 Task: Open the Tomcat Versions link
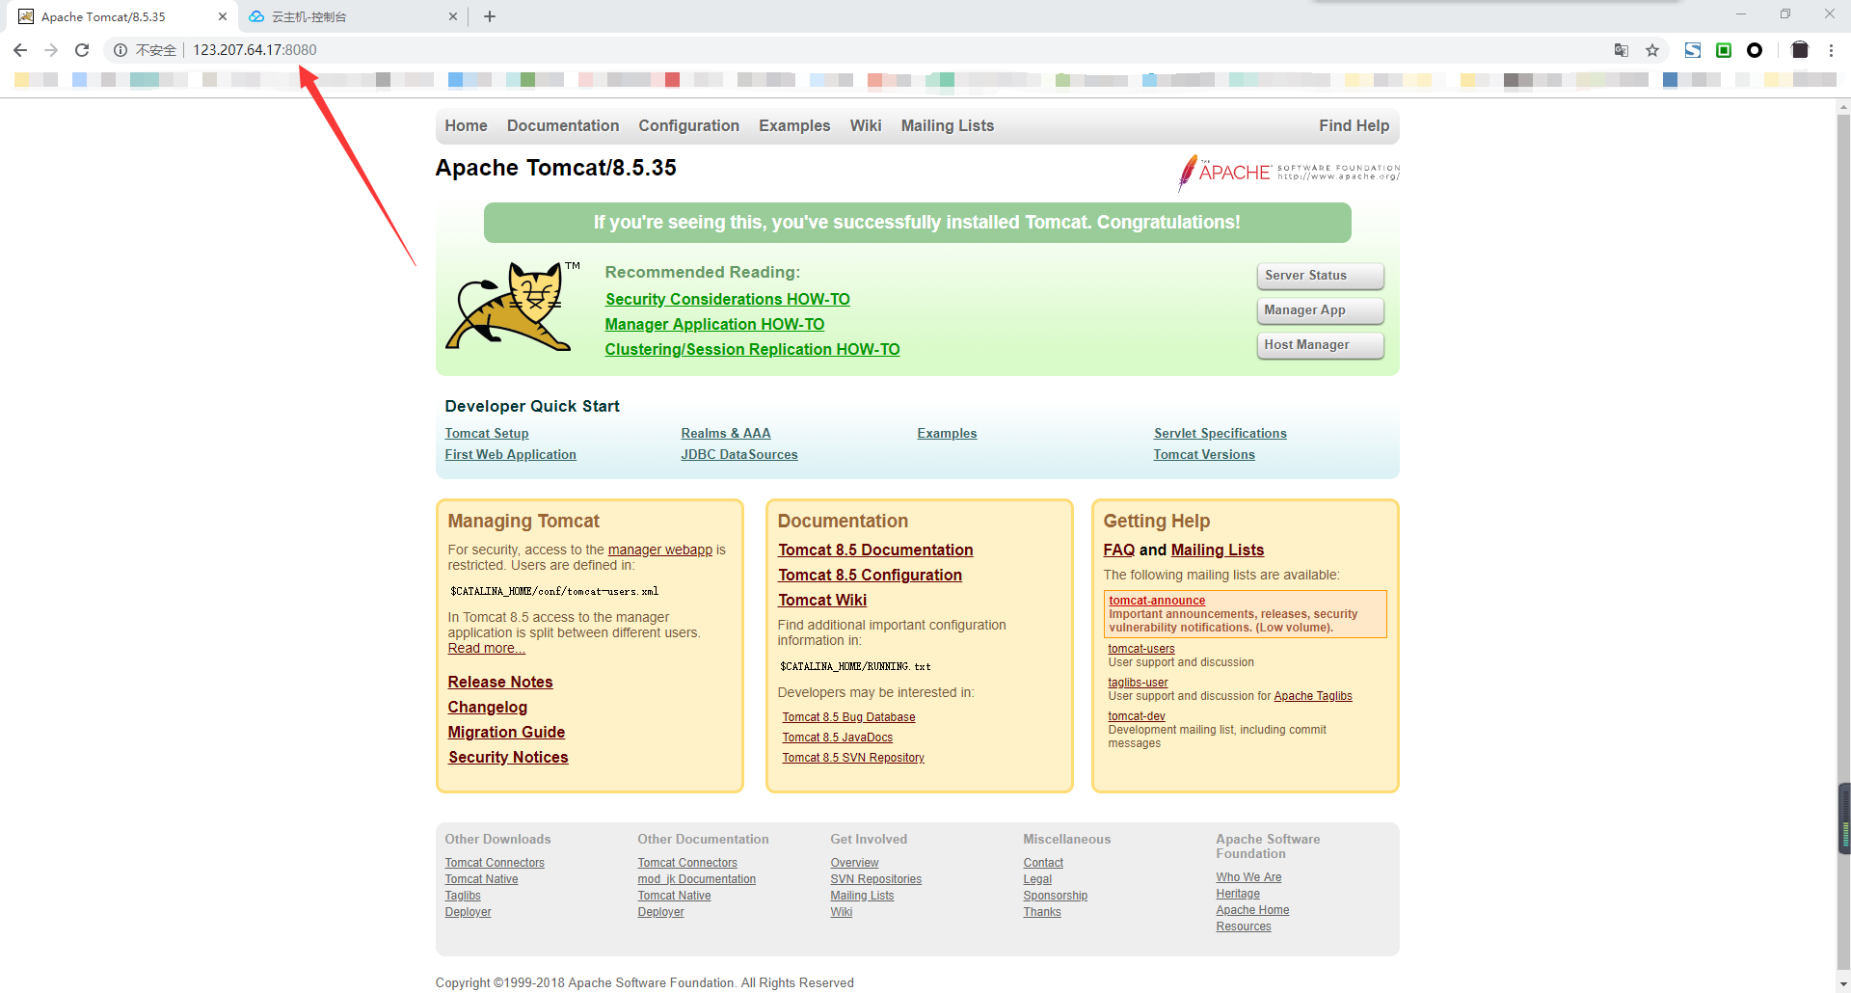(x=1204, y=455)
